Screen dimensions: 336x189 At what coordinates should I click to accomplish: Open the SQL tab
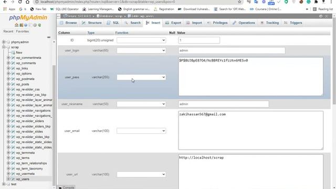coord(113,23)
